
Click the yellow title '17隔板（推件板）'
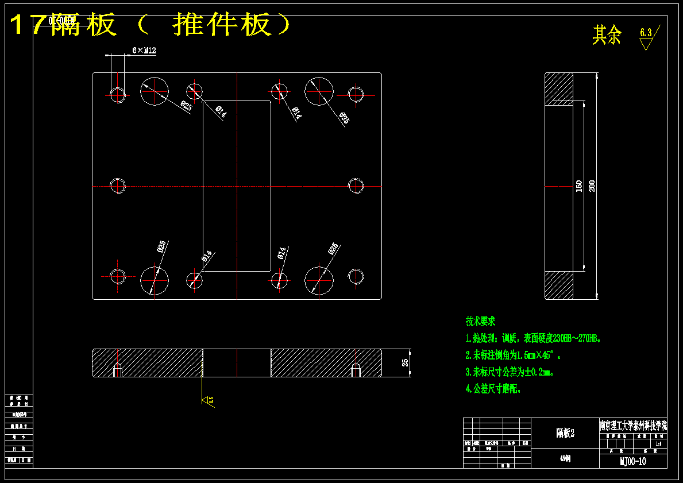coord(151,25)
